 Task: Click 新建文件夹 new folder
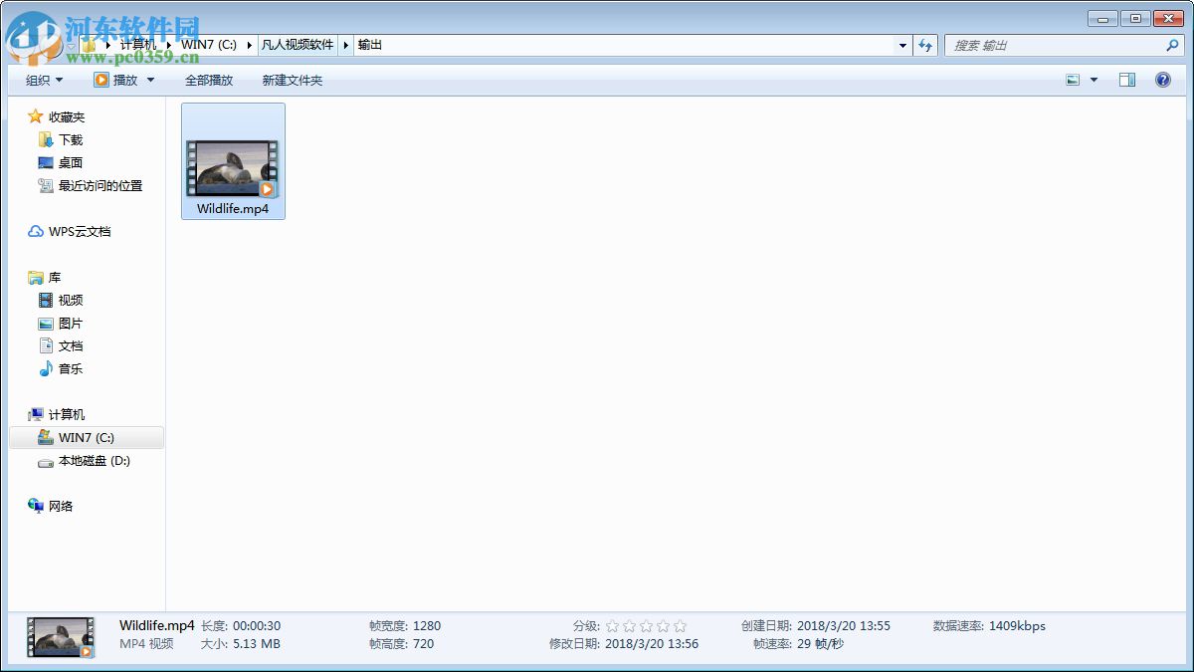point(293,81)
